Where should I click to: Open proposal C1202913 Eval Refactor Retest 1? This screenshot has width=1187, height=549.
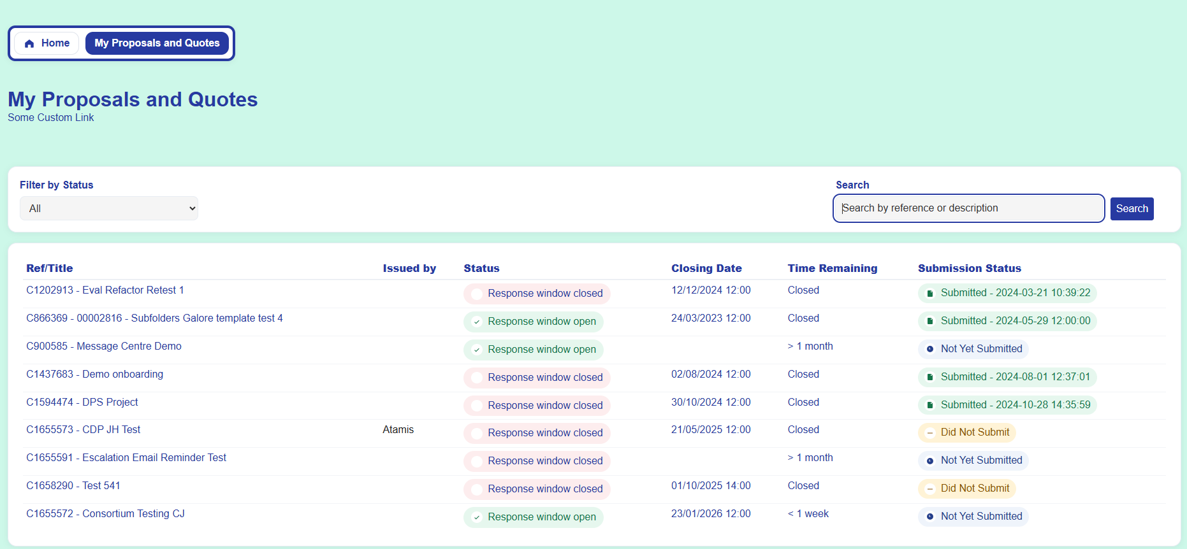[x=105, y=290]
